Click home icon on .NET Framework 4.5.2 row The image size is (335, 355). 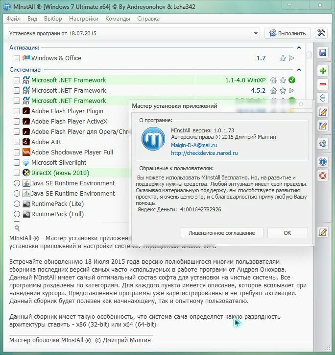[x=273, y=91]
